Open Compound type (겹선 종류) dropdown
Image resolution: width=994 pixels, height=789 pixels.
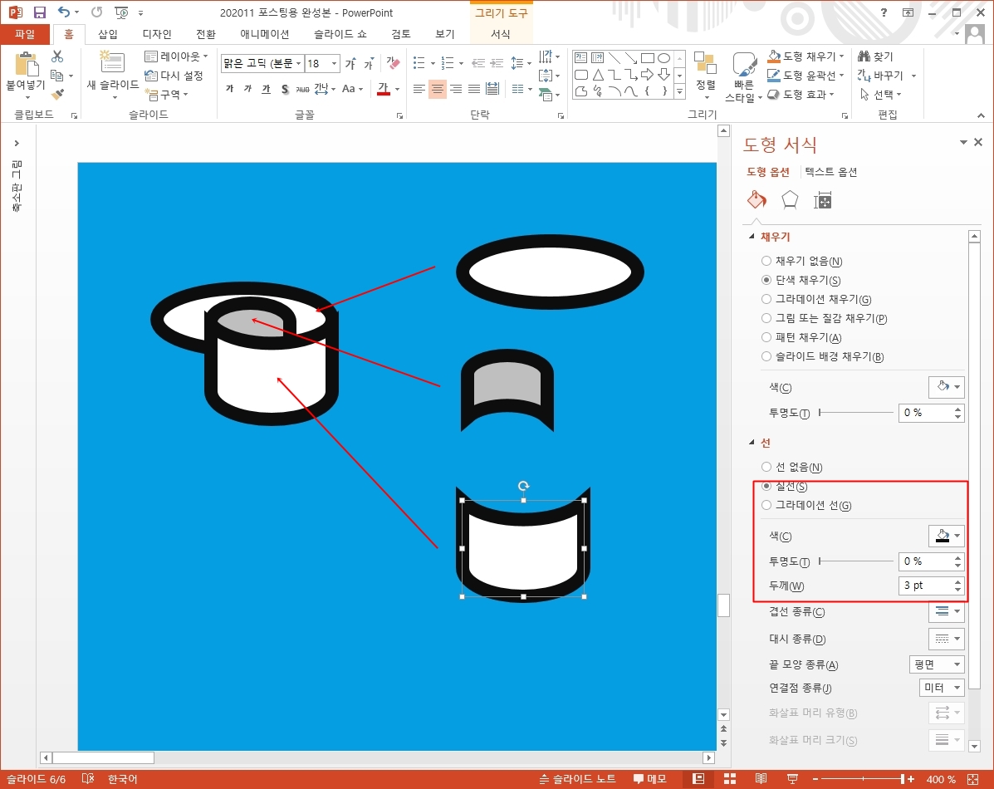947,611
